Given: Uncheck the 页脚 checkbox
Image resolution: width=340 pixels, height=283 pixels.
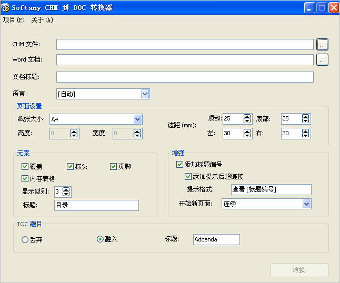Looking at the screenshot, I should point(113,166).
